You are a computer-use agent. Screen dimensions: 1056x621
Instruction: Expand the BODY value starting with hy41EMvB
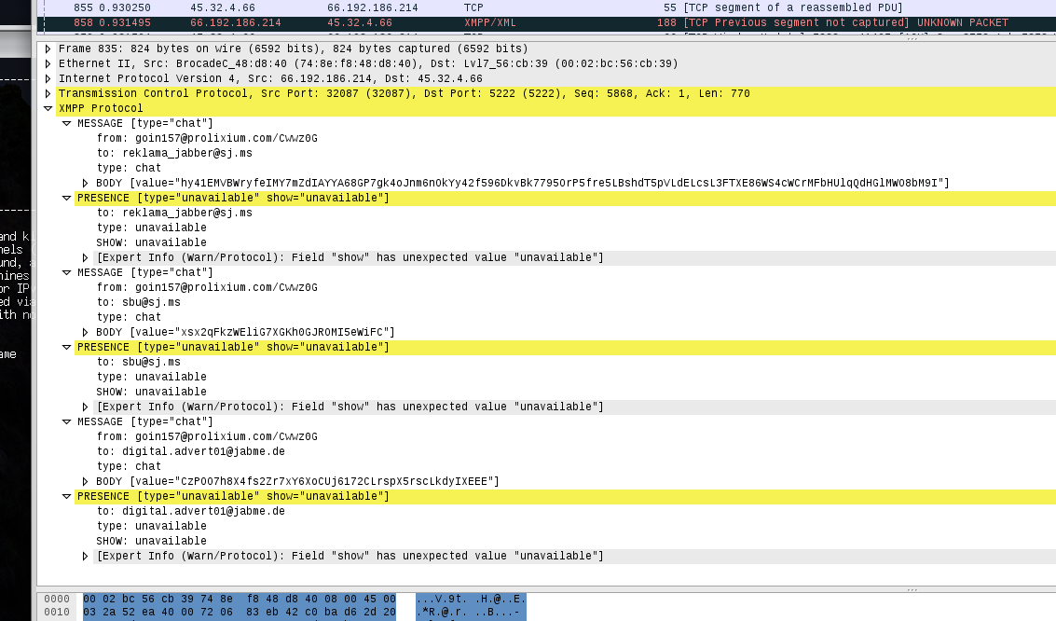(86, 183)
